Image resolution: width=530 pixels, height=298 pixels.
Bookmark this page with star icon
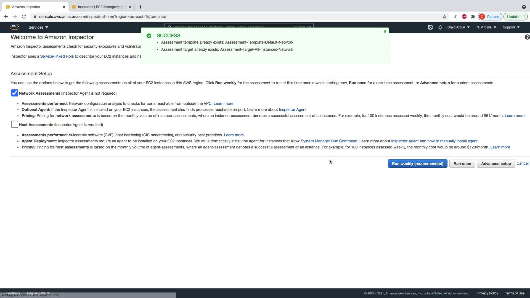[x=444, y=17]
